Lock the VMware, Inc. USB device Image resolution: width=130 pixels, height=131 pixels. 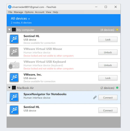[x=108, y=78]
